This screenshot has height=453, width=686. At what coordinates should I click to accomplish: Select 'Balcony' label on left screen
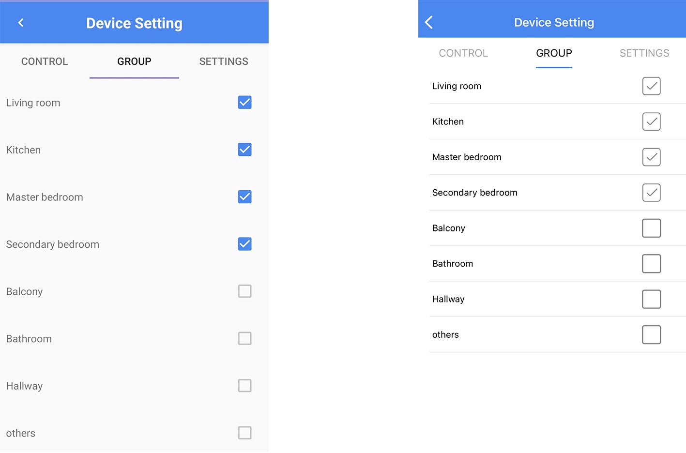tap(24, 292)
